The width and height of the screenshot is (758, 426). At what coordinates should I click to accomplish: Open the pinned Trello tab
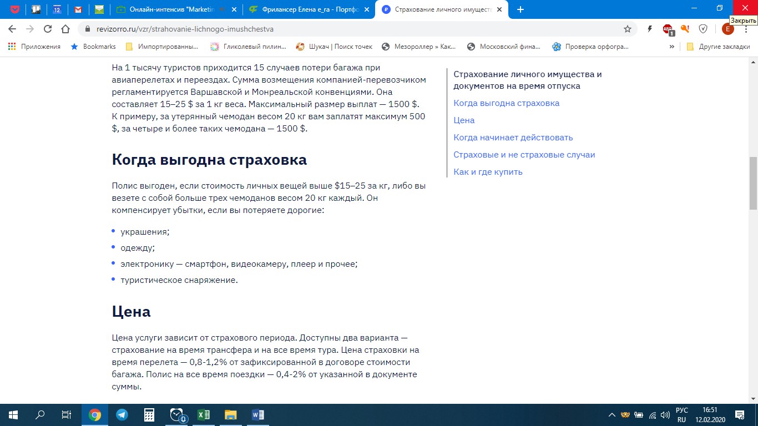click(36, 9)
